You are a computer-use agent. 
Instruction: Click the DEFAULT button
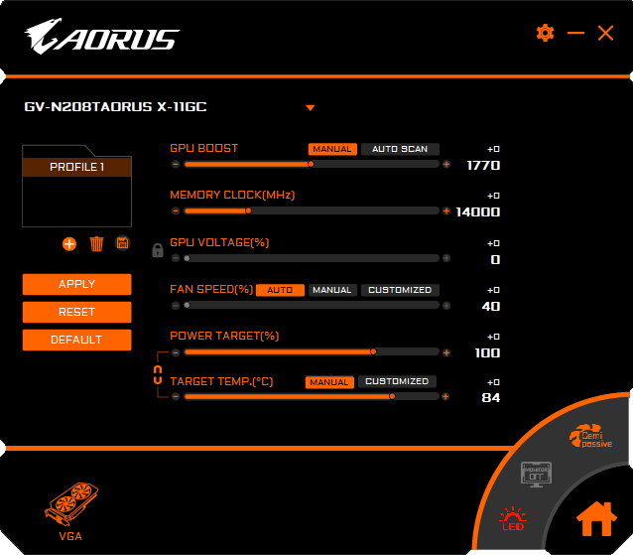click(76, 340)
